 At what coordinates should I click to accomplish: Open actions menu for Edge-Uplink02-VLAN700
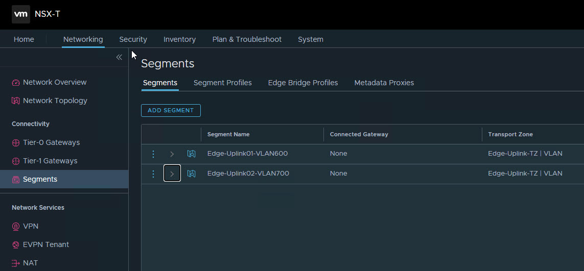[x=153, y=174]
